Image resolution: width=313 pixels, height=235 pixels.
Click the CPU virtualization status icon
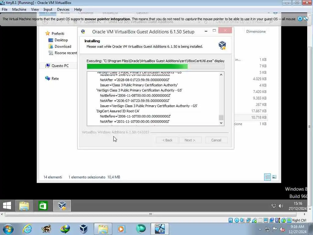coord(277,220)
